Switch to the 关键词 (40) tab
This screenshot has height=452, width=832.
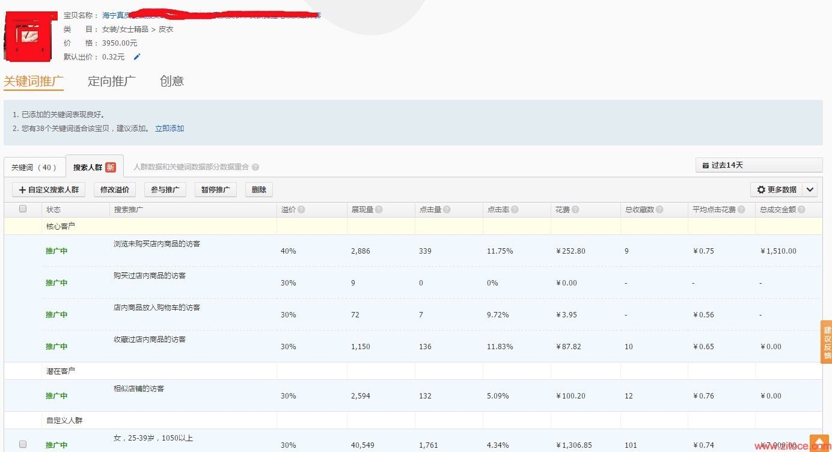pos(34,167)
